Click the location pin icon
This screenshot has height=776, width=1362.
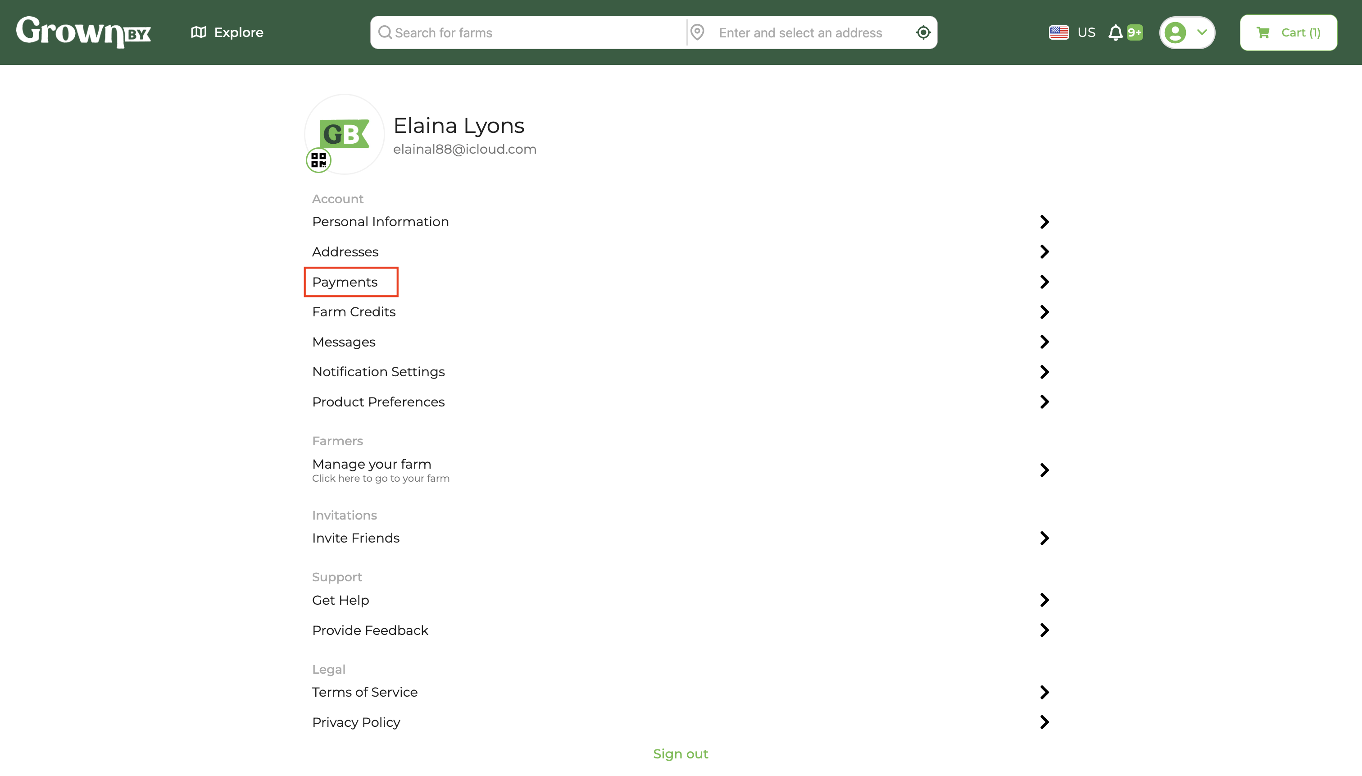coord(697,32)
